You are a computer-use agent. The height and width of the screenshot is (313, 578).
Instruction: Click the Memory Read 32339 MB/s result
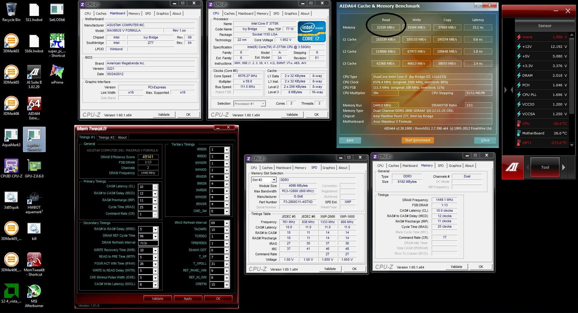click(x=386, y=27)
